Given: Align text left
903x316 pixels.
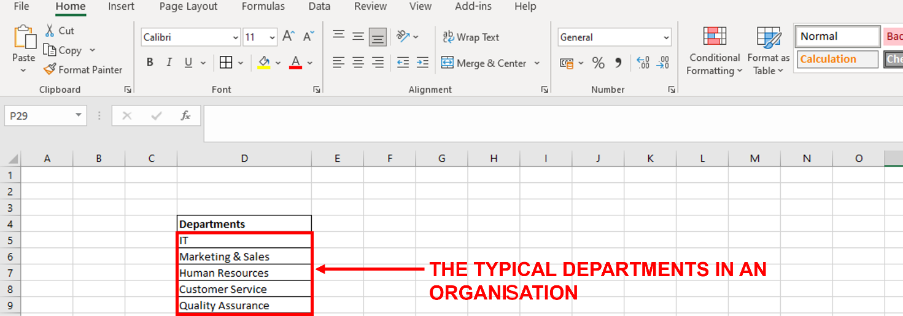Looking at the screenshot, I should [x=339, y=63].
